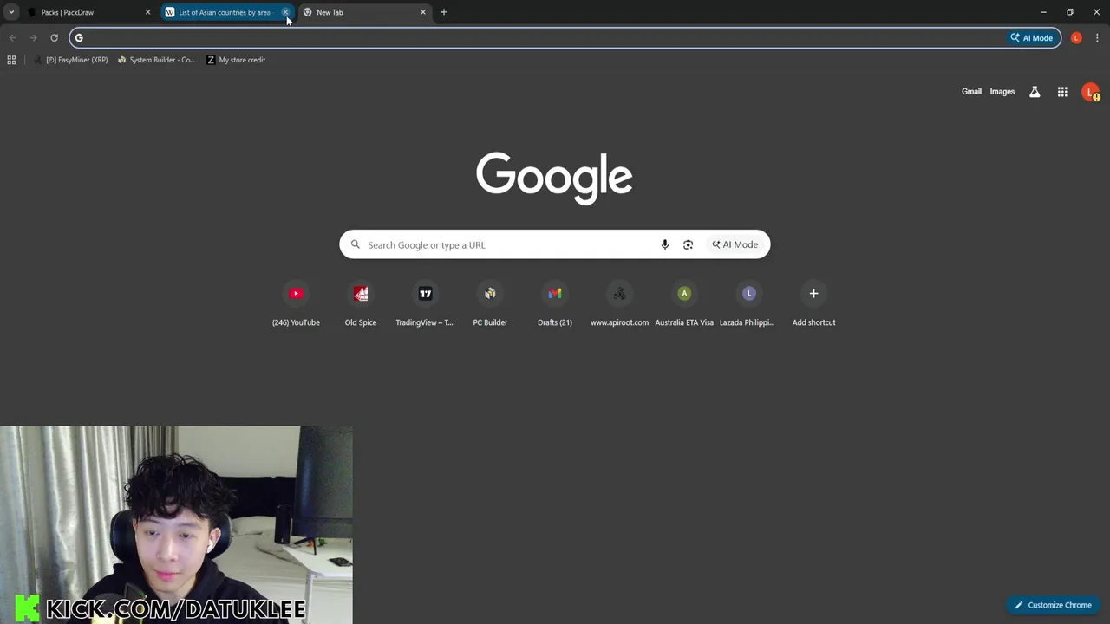The width and height of the screenshot is (1110, 624).
Task: Go forward with the forward arrow
Action: click(33, 37)
